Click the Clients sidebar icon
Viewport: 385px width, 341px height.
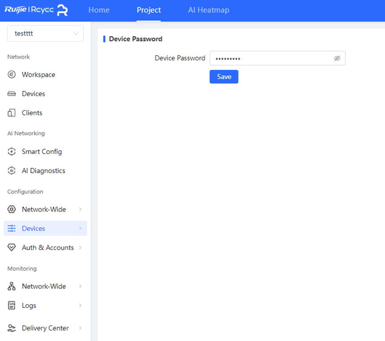pos(12,113)
